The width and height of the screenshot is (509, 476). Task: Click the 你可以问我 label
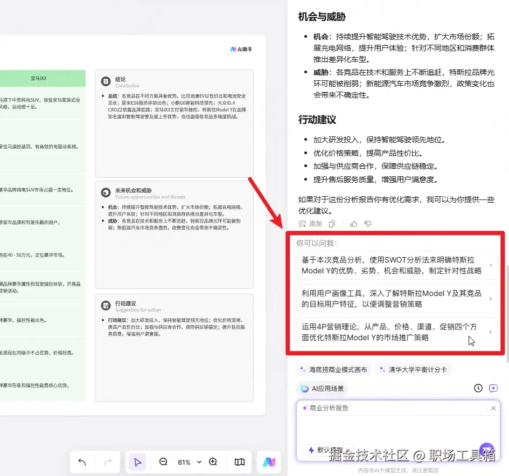317,243
